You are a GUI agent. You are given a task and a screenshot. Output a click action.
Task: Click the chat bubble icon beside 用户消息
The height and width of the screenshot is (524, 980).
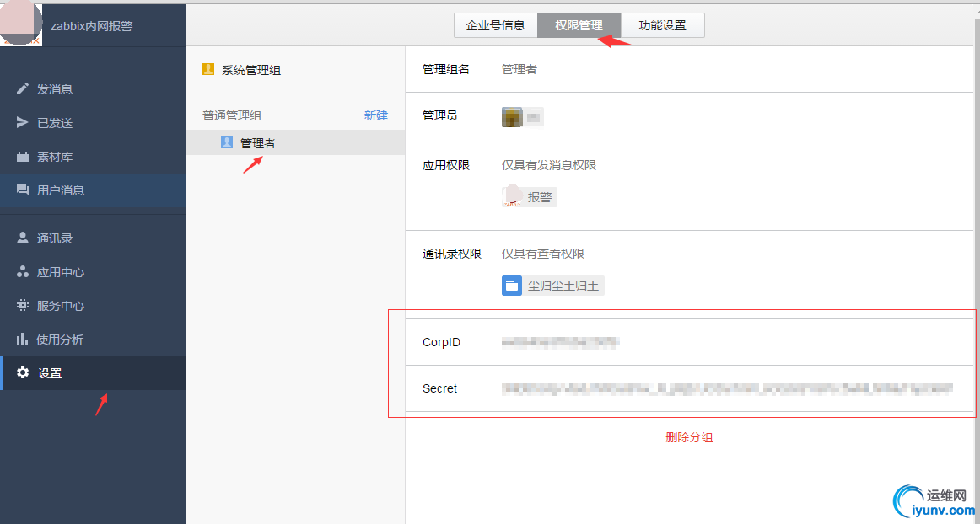[23, 190]
